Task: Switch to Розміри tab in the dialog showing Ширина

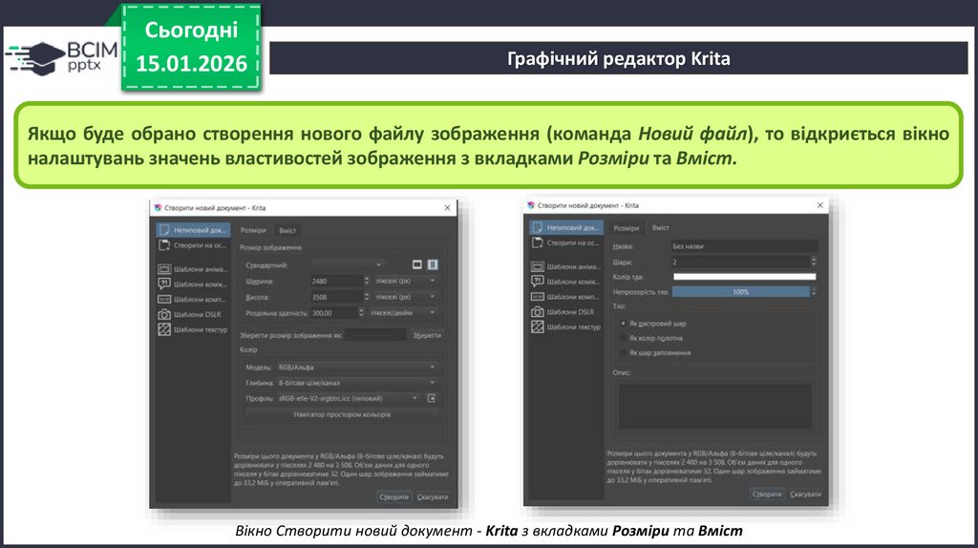Action: click(253, 231)
